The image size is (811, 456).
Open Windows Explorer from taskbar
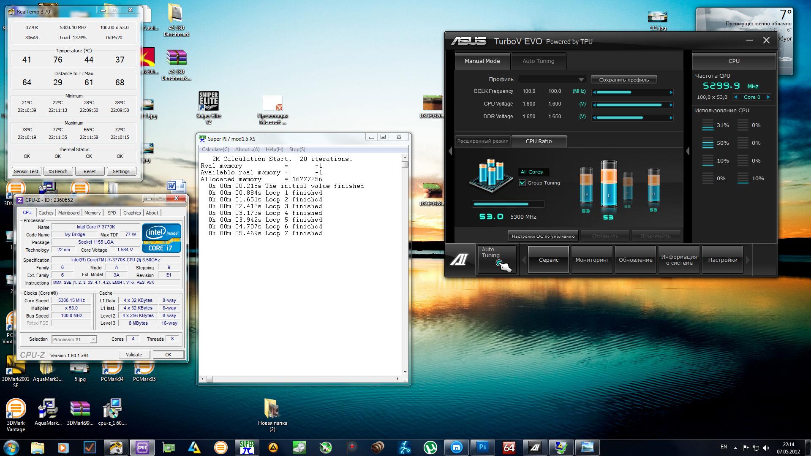tap(38, 448)
